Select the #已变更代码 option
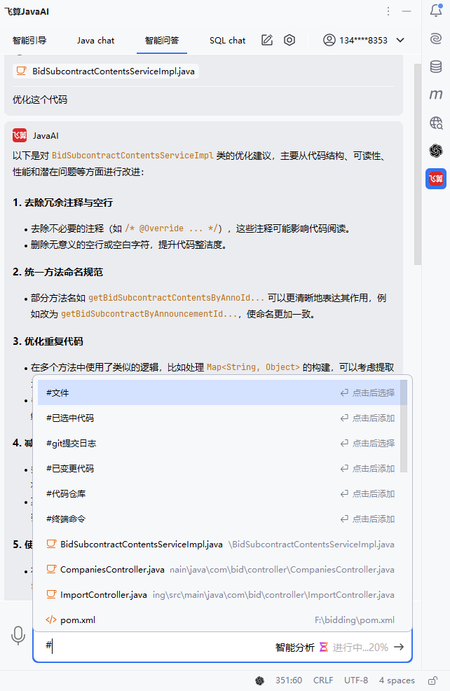 coord(220,468)
